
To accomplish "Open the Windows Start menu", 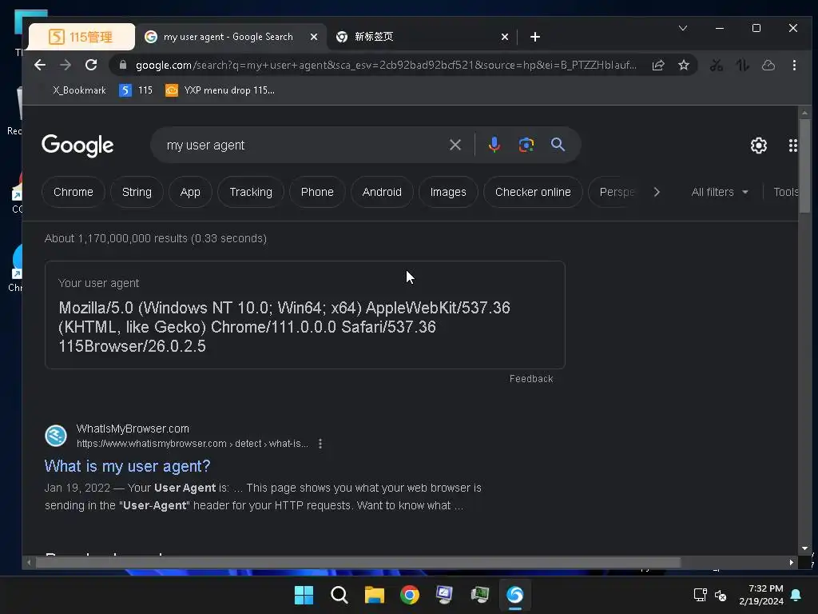I will (x=304, y=595).
